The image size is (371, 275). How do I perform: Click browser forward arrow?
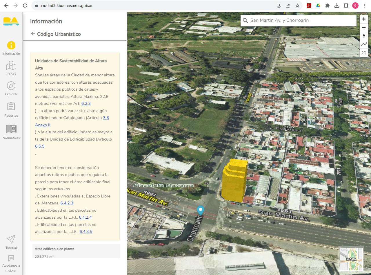click(x=16, y=6)
